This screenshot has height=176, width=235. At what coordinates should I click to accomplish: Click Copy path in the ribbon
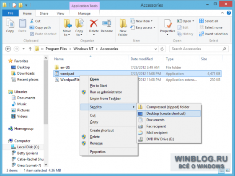40,28
